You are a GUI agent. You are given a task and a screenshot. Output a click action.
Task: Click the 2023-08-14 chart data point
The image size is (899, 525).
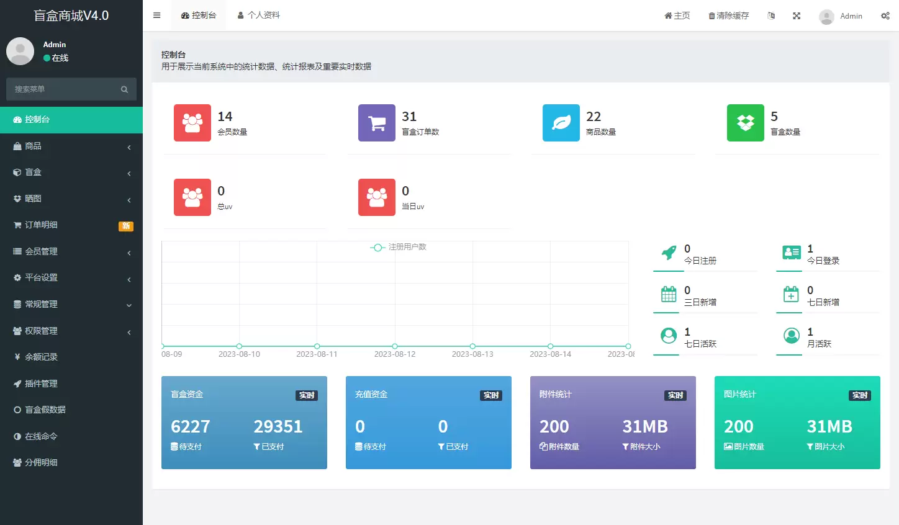click(551, 346)
